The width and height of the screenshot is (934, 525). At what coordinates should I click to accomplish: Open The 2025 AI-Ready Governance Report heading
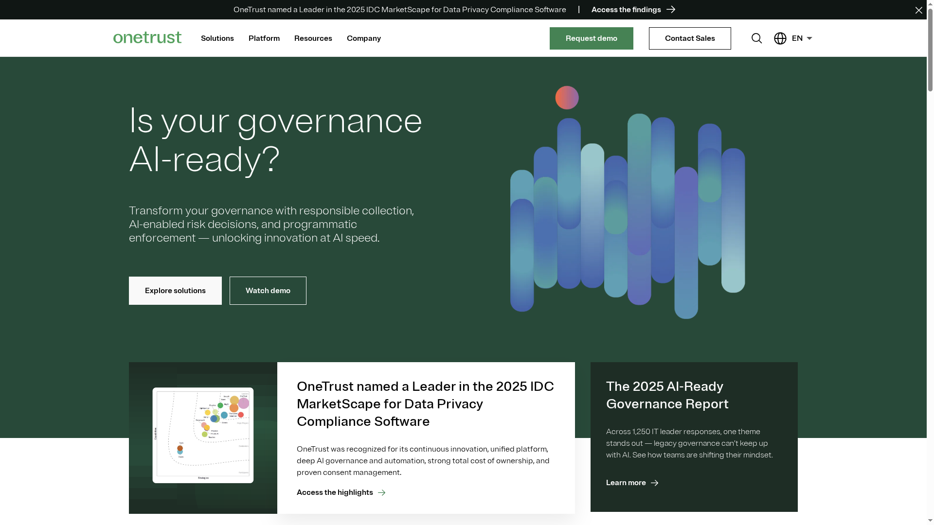(667, 395)
